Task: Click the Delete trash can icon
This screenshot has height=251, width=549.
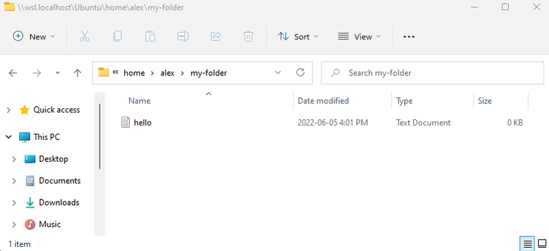Action: coord(248,36)
